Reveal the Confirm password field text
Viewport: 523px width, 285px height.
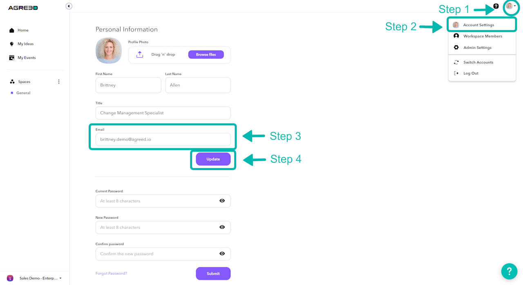click(222, 254)
